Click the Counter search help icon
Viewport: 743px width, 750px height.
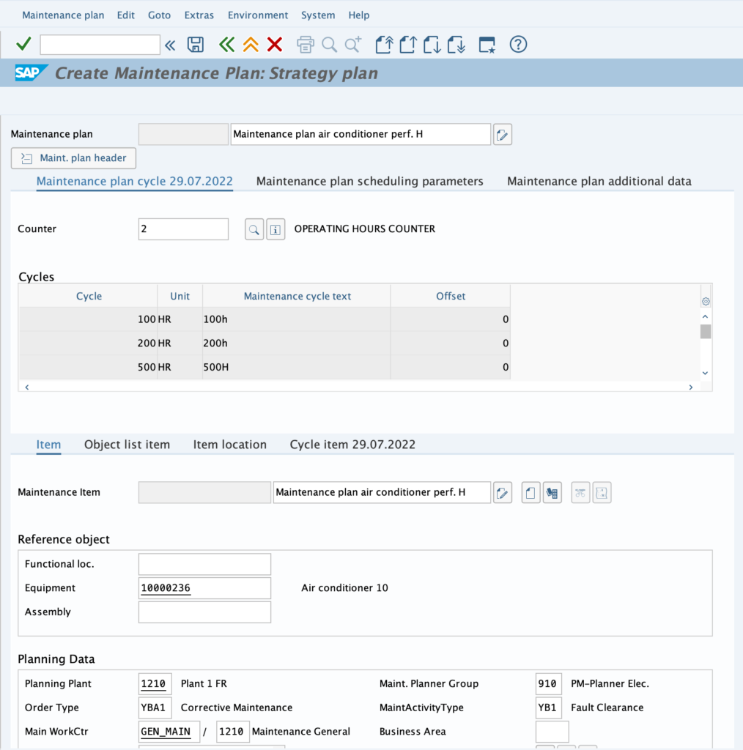(254, 229)
